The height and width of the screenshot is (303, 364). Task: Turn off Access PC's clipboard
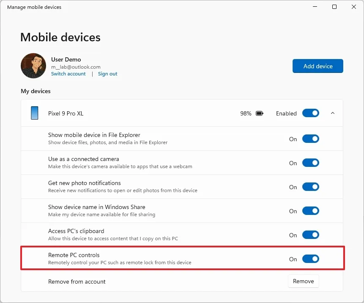pos(311,235)
